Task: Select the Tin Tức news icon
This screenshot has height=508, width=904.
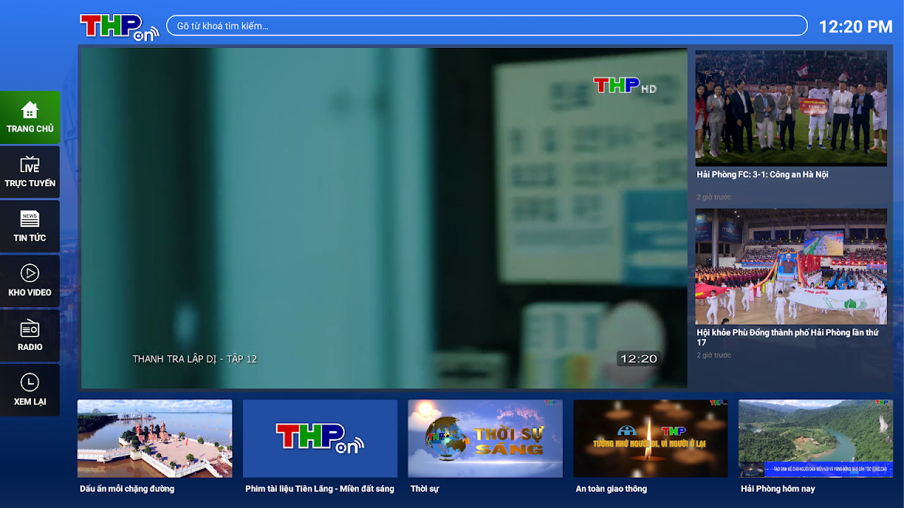Action: (30, 219)
